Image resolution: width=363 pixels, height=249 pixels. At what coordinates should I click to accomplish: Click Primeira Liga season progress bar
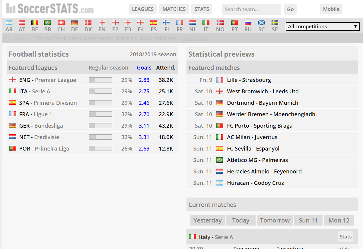point(100,148)
